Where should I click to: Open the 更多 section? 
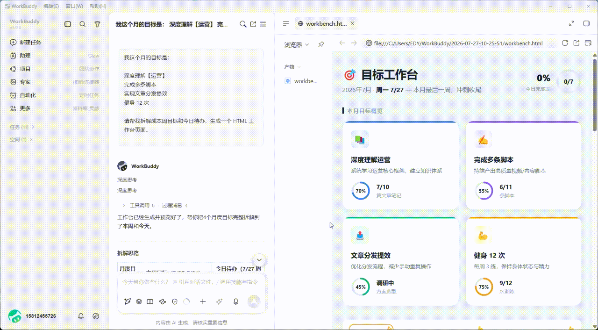point(55,108)
